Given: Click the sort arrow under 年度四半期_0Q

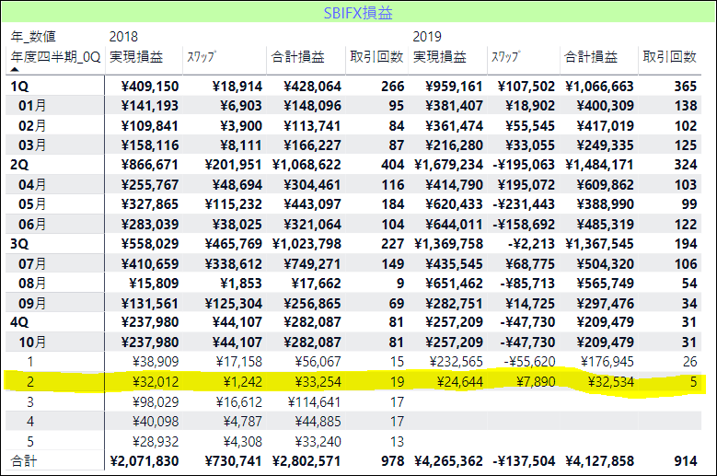Looking at the screenshot, I should (x=15, y=69).
